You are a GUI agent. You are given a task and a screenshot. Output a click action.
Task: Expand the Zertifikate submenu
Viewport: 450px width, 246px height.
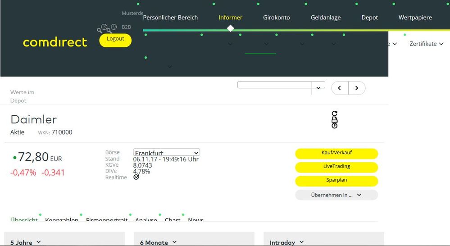(426, 44)
